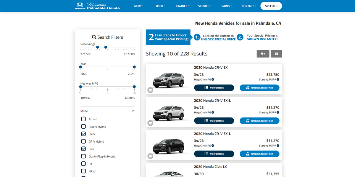Select the Fit model checkbox
The width and height of the screenshot is (355, 177).
tap(83, 163)
